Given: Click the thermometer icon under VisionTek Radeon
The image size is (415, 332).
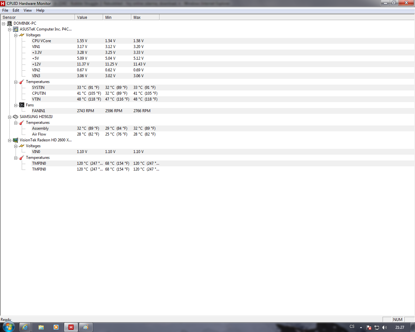Looking at the screenshot, I should pyautogui.click(x=22, y=158).
